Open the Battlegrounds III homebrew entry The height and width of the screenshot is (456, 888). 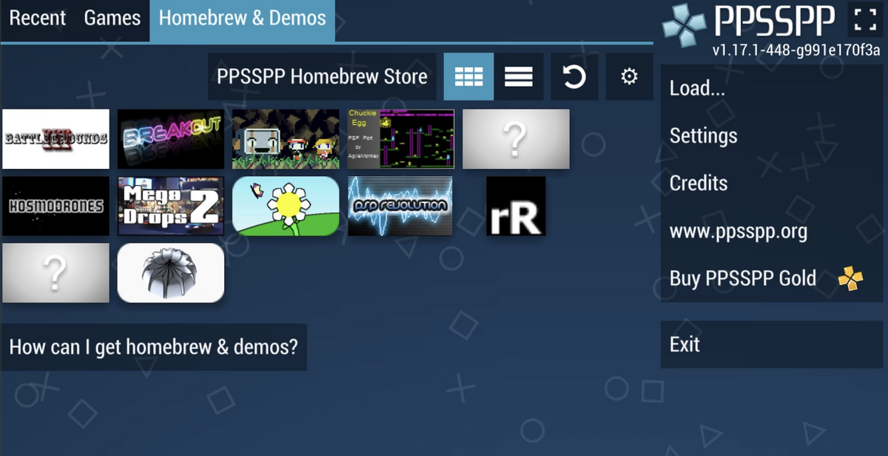click(x=55, y=138)
